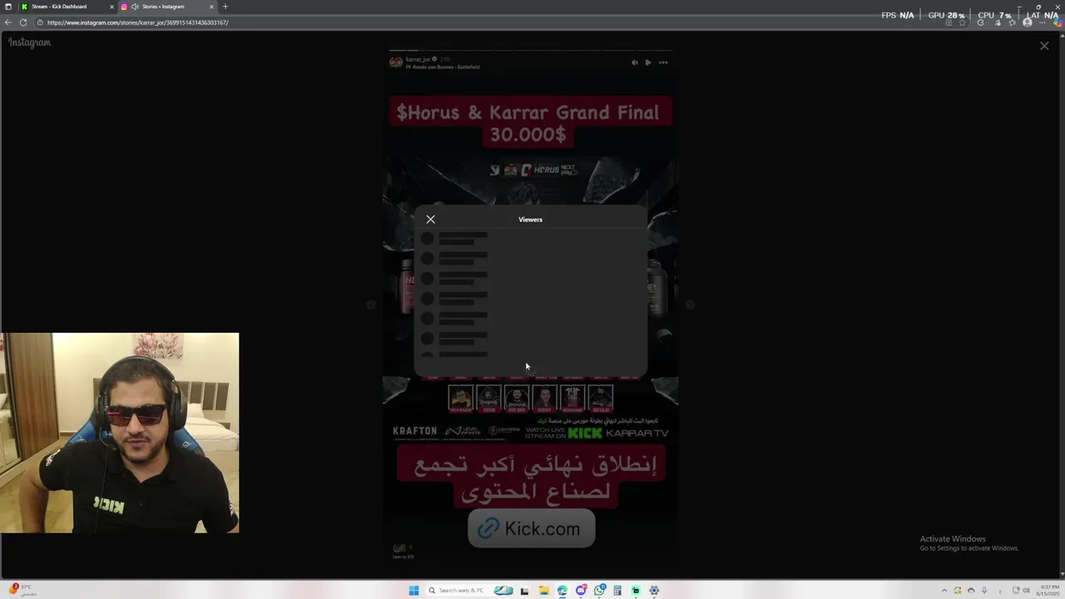This screenshot has height=599, width=1065.
Task: Open browser extensions
Action: coord(981,22)
